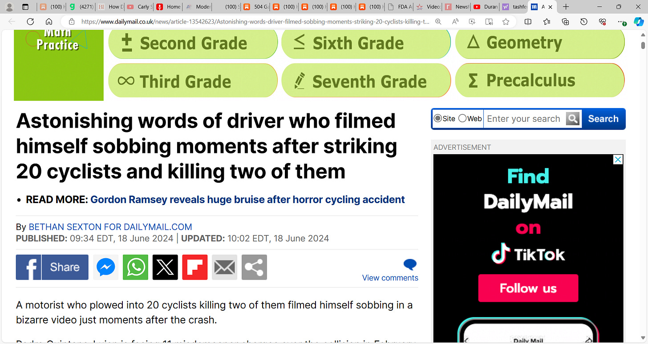Open the Seventh Grade math button
Screen dimensions: 648x344
[x=366, y=81]
